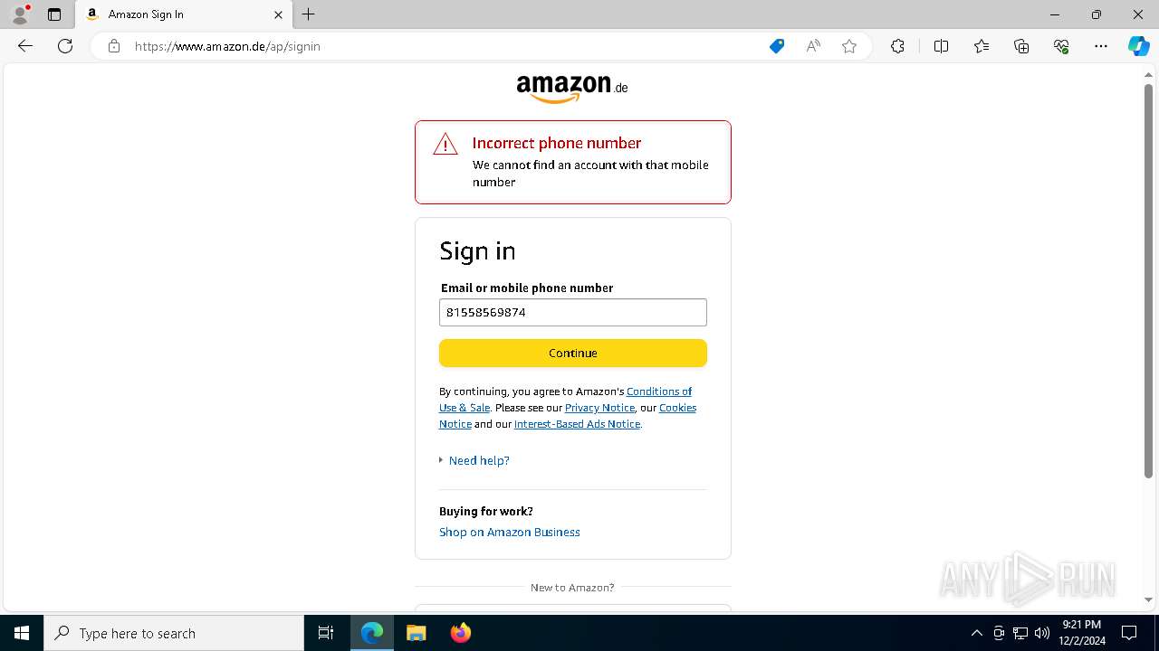This screenshot has height=651, width=1159.
Task: Launch Firefox from the taskbar
Action: coord(461,633)
